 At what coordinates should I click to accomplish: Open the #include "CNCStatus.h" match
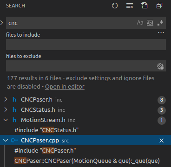46,130
